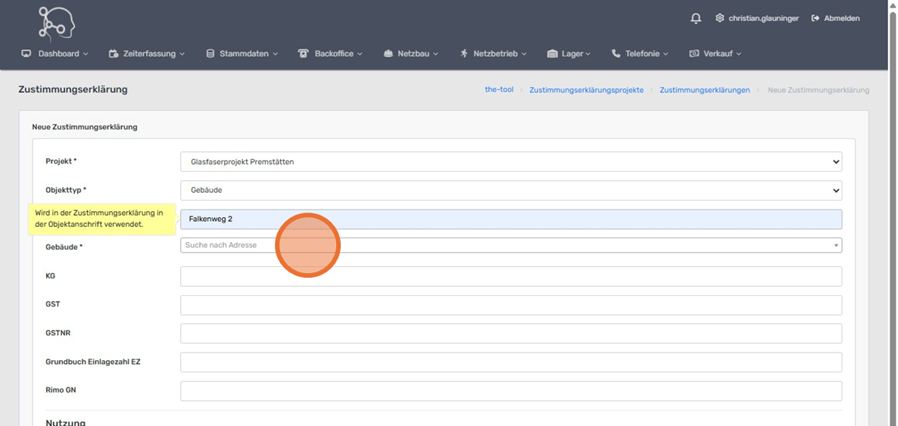Click the the-tool breadcrumb link
The width and height of the screenshot is (898, 426).
[499, 89]
